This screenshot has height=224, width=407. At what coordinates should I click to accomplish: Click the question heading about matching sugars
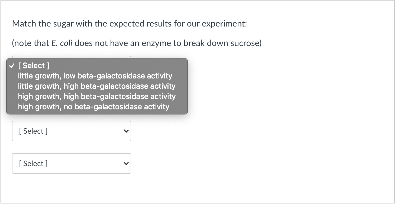point(129,24)
